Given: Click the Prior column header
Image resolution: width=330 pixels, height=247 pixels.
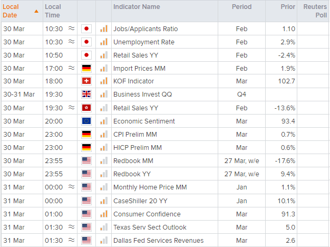Looking at the screenshot, I should (x=288, y=7).
